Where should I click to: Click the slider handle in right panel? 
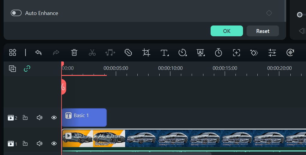click(x=300, y=15)
